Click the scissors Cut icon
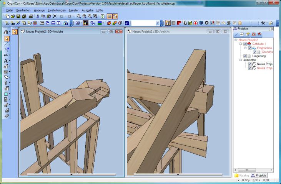 click(38, 16)
